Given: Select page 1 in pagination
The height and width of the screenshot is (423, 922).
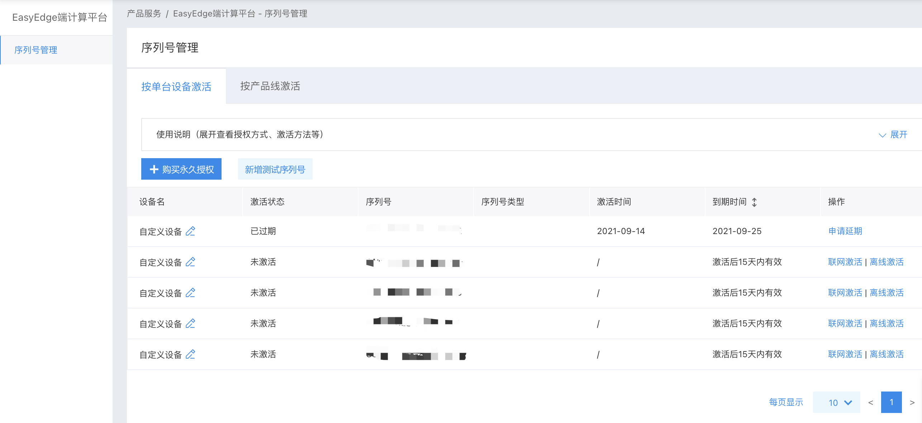Looking at the screenshot, I should click(891, 402).
